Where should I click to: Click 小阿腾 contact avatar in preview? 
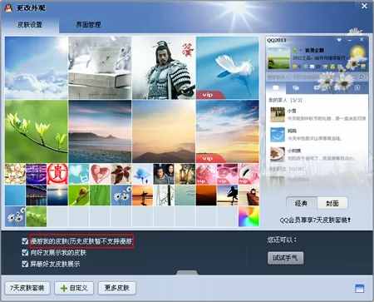[278, 155]
